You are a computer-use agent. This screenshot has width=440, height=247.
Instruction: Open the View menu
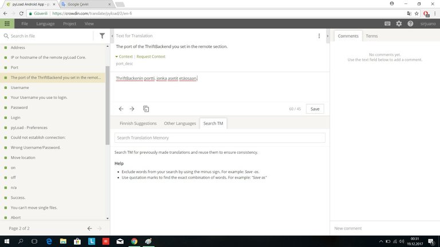coord(89,24)
